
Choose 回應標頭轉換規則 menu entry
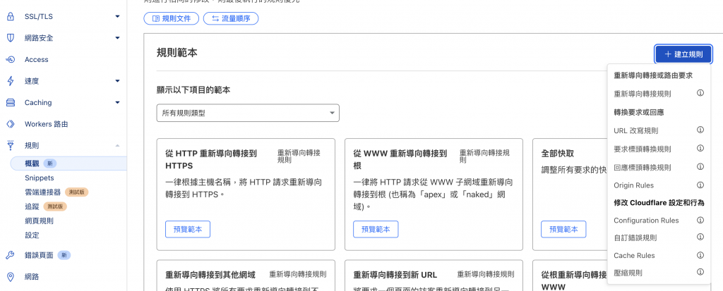coord(643,167)
